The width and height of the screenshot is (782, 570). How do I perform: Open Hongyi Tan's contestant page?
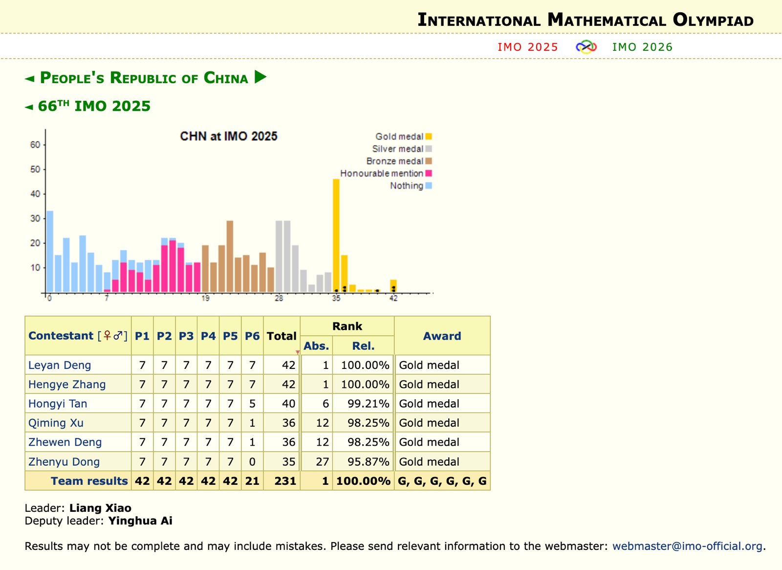click(x=58, y=404)
